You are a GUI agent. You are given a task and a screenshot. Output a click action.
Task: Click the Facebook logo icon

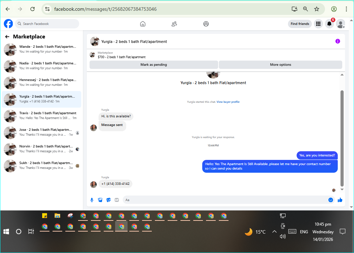(8, 24)
